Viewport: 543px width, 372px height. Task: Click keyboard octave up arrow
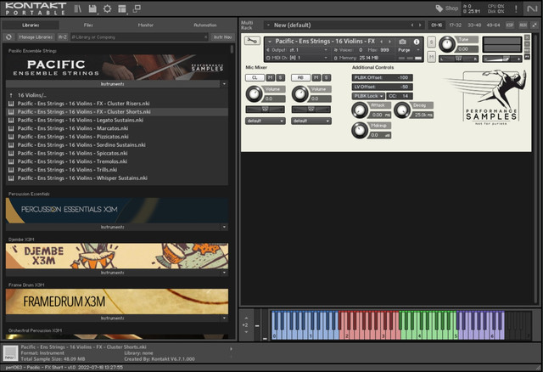pyautogui.click(x=246, y=318)
